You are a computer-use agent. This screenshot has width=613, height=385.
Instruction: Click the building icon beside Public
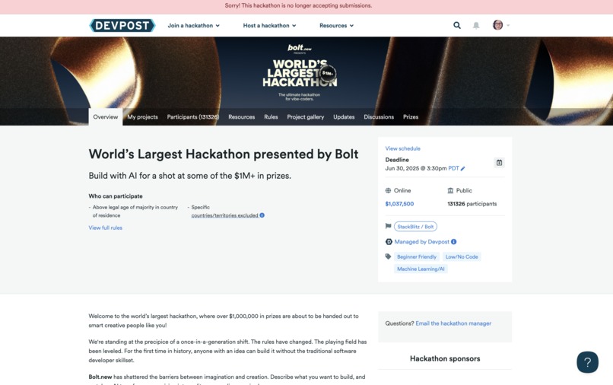point(450,190)
